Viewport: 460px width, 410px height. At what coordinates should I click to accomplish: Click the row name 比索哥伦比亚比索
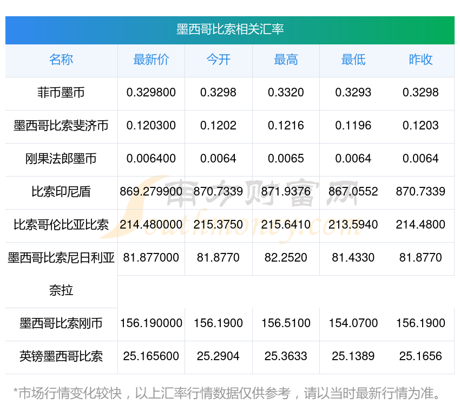click(61, 225)
